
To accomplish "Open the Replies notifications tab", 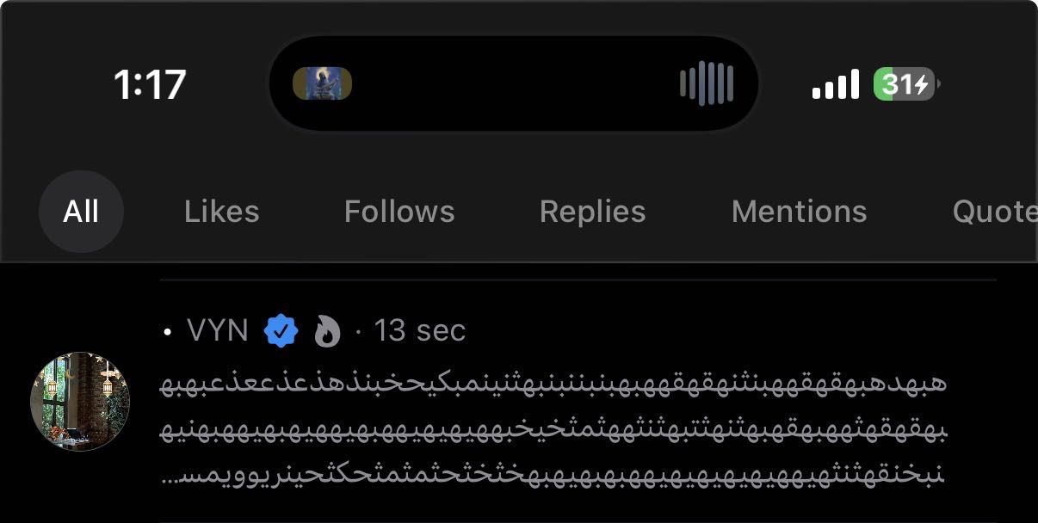I will [592, 211].
